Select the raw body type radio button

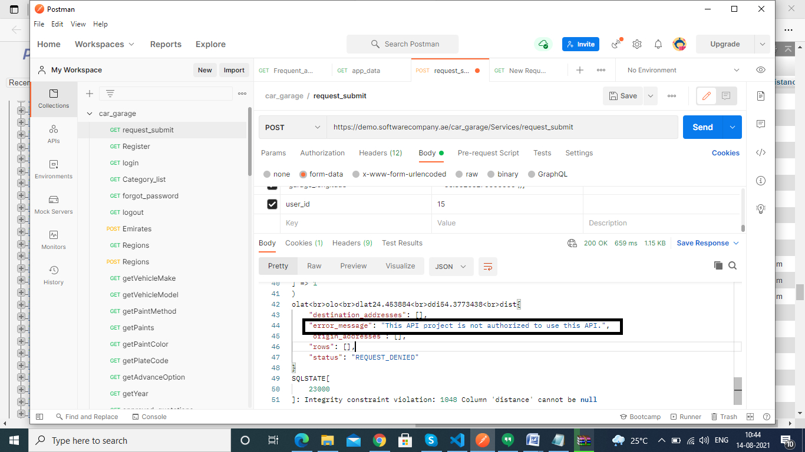pos(461,174)
